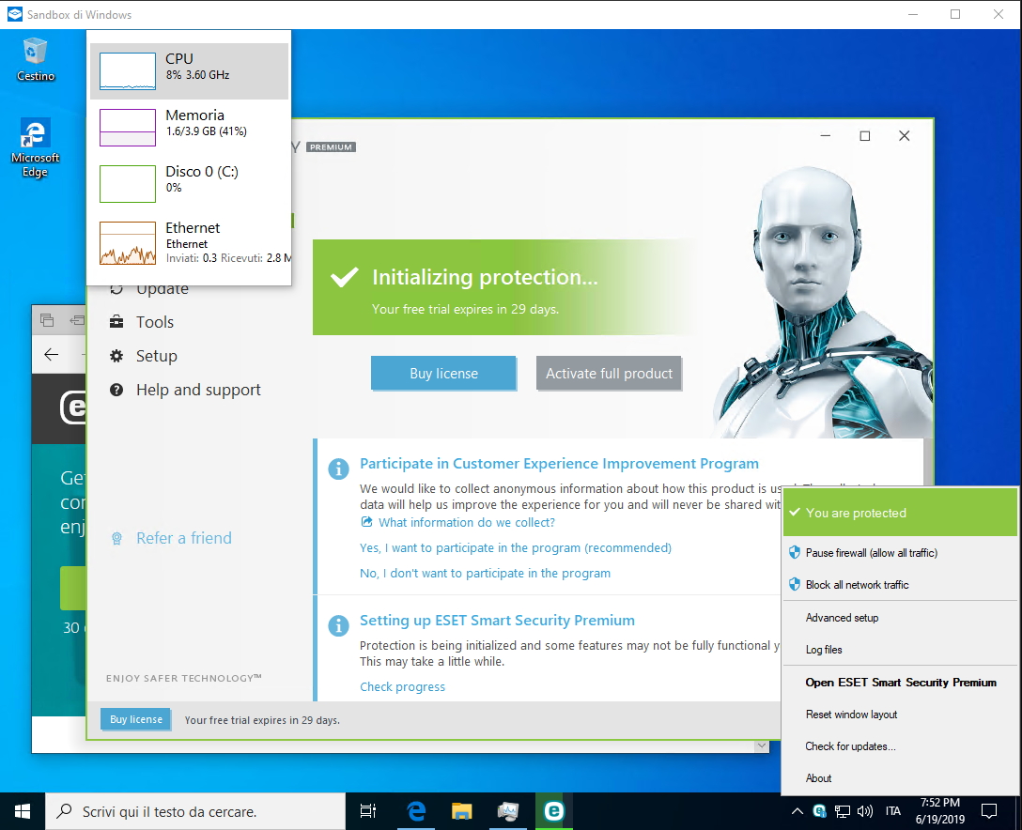This screenshot has height=830, width=1022.
Task: Select the Disco 0 (C:) performance entry
Action: [x=189, y=183]
